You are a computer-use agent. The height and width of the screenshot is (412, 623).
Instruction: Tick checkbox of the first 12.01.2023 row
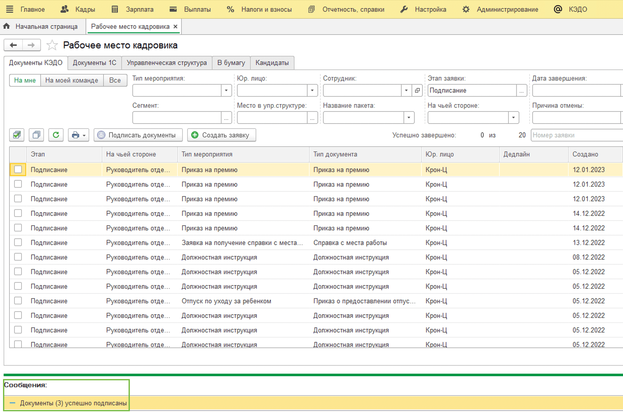pos(18,170)
